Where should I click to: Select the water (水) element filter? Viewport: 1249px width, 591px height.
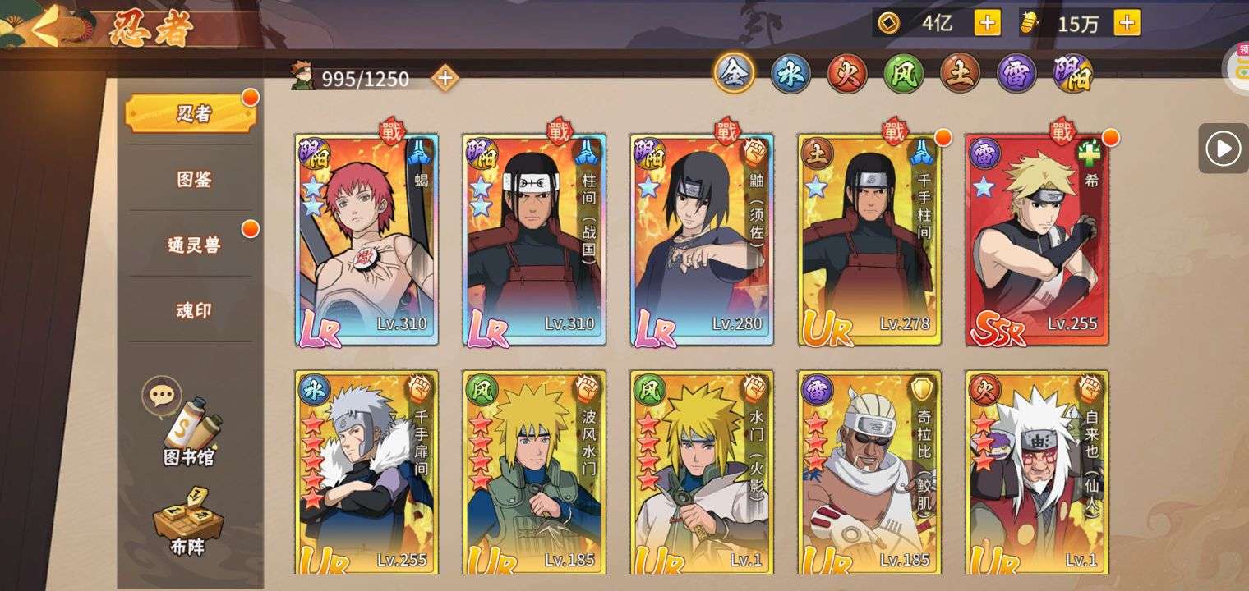click(x=790, y=75)
